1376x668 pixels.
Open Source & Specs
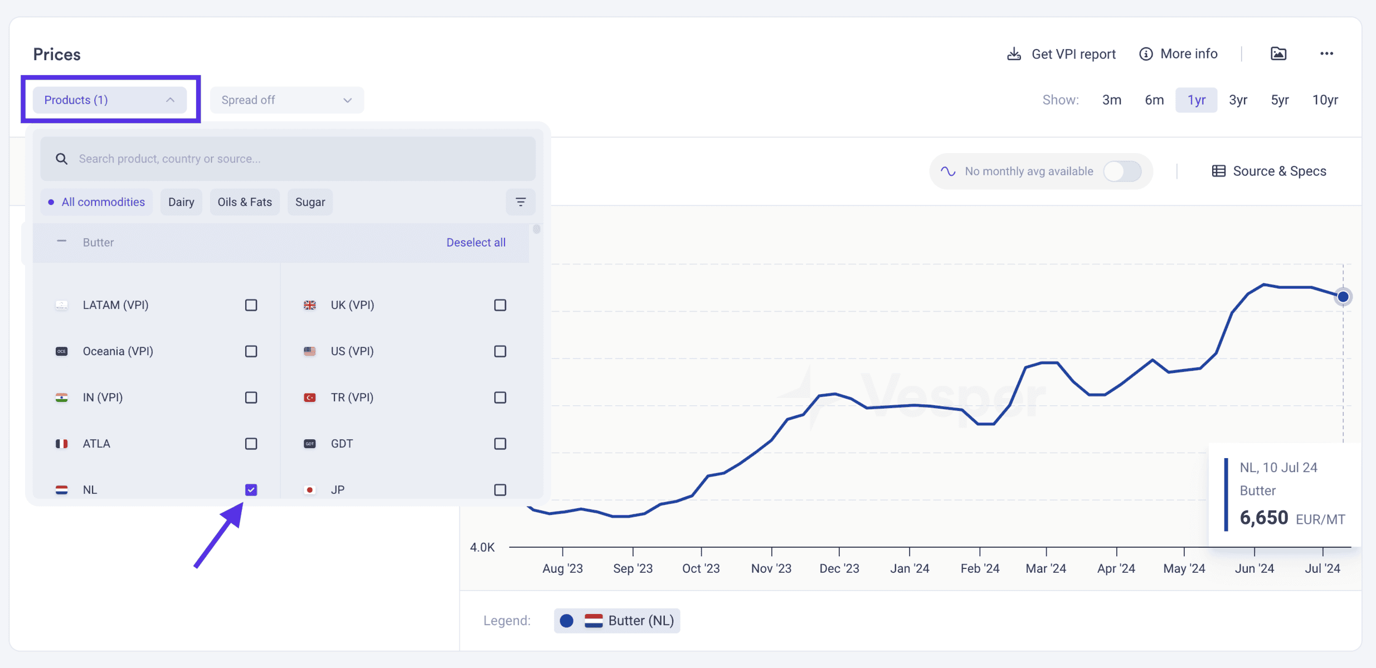coord(1269,171)
